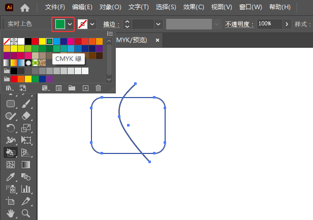Click the green fill color box

pyautogui.click(x=60, y=24)
